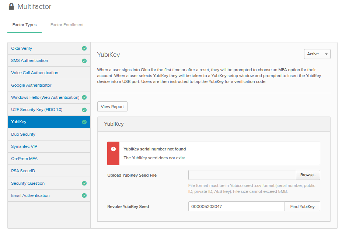Click the View Report button
342x229 pixels.
tap(112, 107)
